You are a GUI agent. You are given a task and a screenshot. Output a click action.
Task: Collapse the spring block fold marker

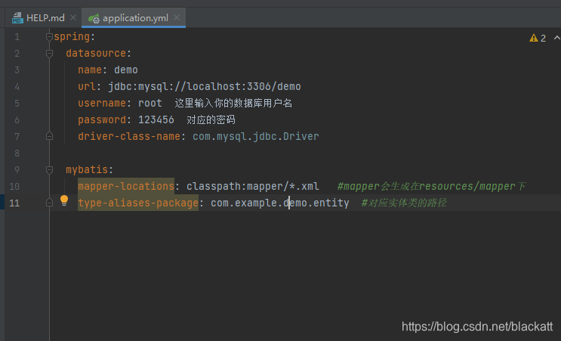(49, 36)
